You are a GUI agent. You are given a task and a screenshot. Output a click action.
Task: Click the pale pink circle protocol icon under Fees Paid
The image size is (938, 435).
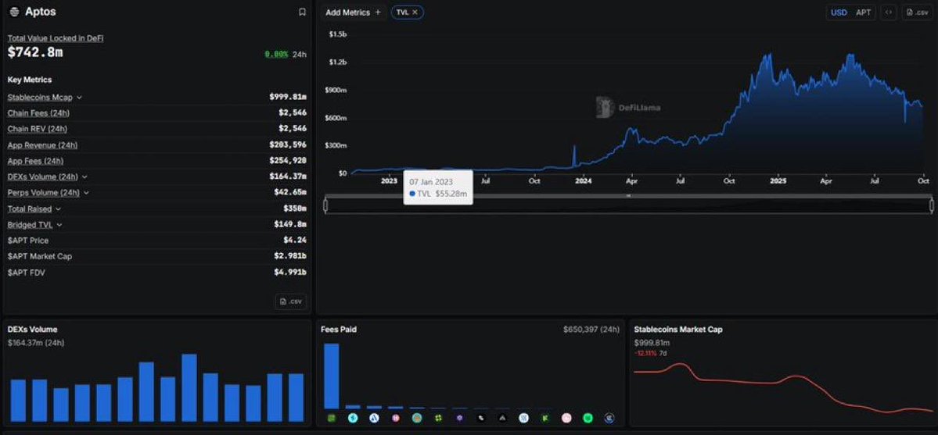[566, 419]
